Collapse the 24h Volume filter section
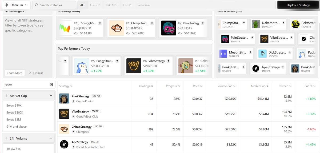The height and width of the screenshot is (153, 320). [x=51, y=138]
